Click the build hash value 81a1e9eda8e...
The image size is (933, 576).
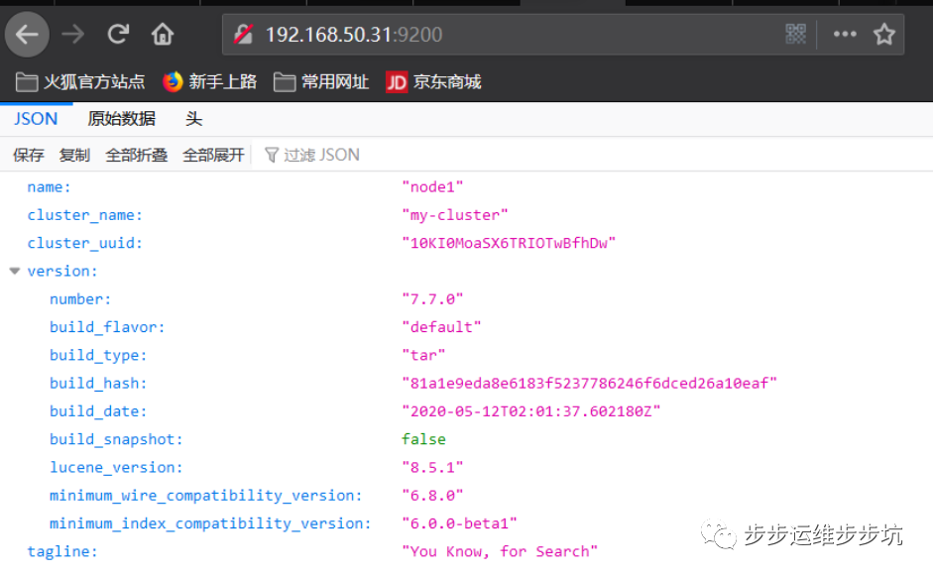[590, 384]
